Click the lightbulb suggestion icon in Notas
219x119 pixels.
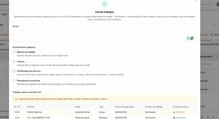click(x=188, y=38)
